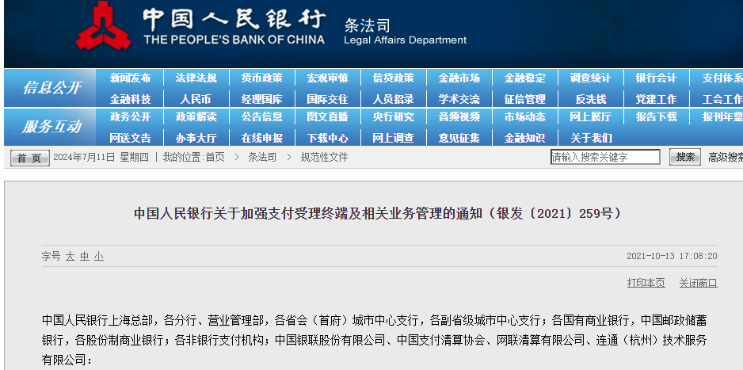The height and width of the screenshot is (370, 743).
Task: Visit 网上展厅 section
Action: pos(590,116)
